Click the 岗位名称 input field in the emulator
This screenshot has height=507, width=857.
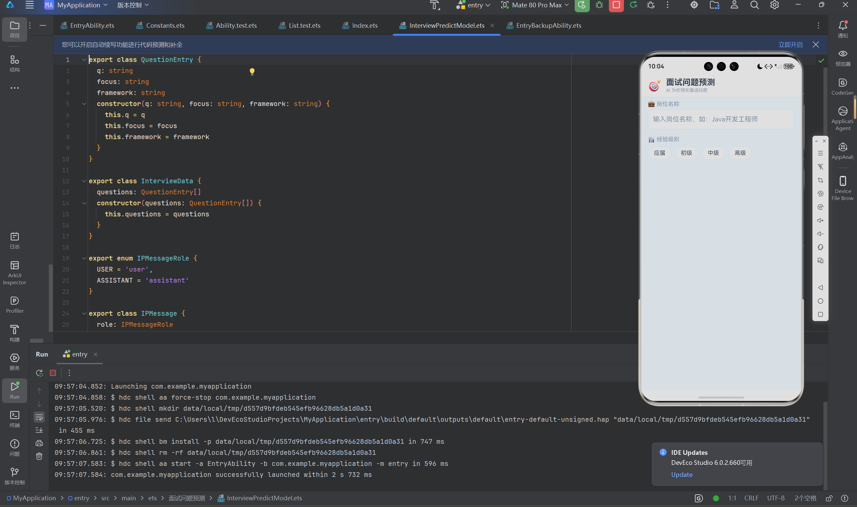pos(721,119)
